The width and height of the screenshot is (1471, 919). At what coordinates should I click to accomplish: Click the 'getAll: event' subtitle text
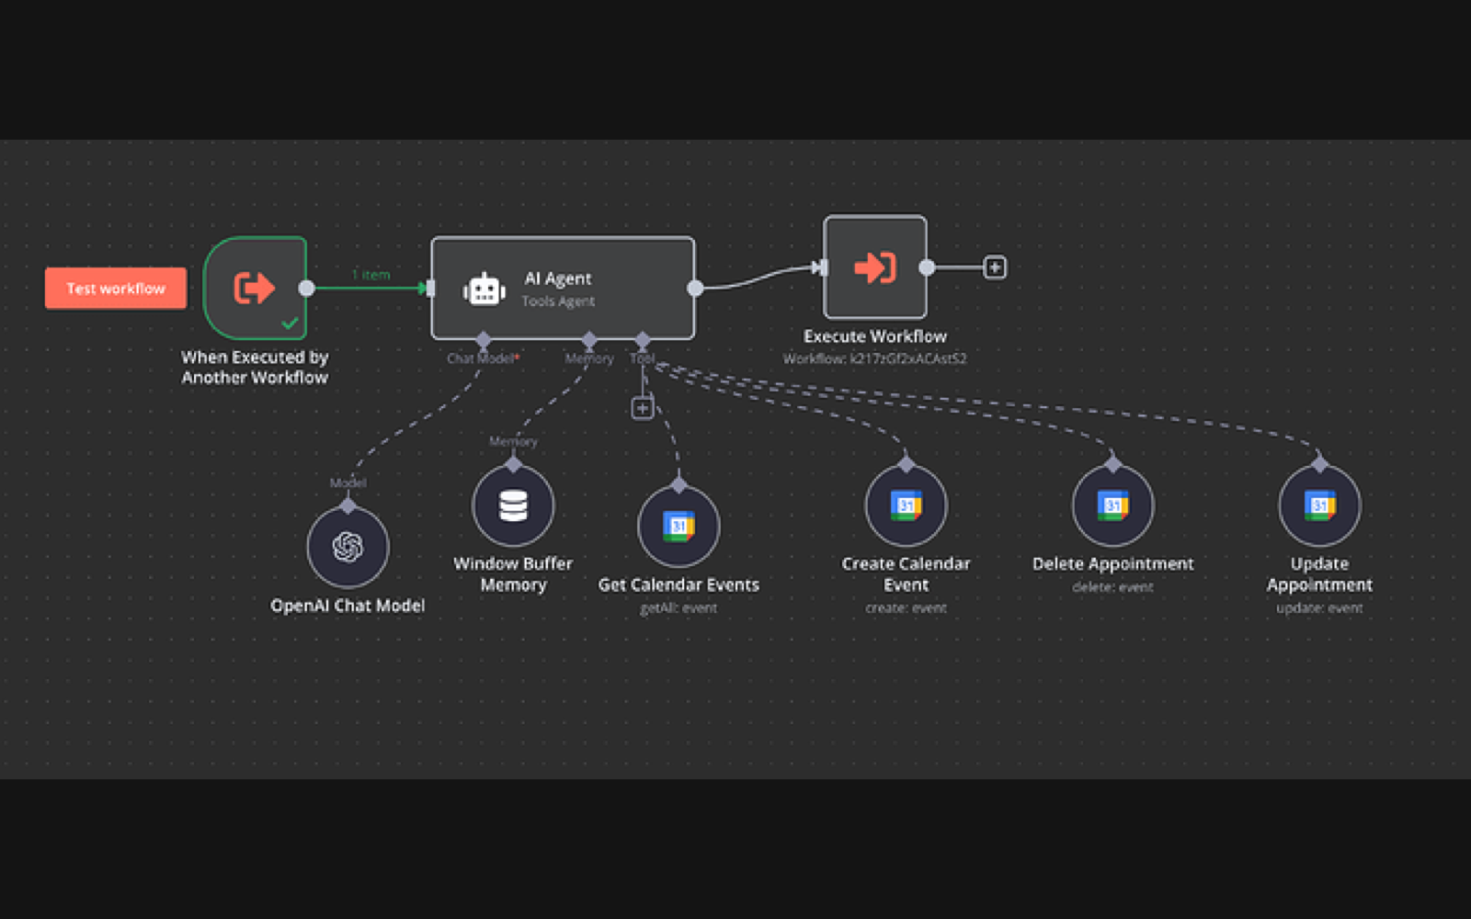(678, 607)
